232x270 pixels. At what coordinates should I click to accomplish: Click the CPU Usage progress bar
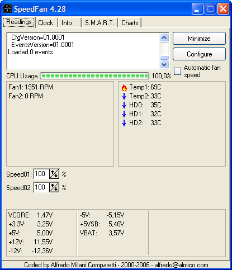[94, 76]
